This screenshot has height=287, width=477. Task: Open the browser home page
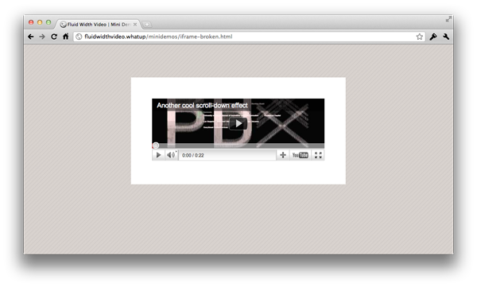(66, 37)
